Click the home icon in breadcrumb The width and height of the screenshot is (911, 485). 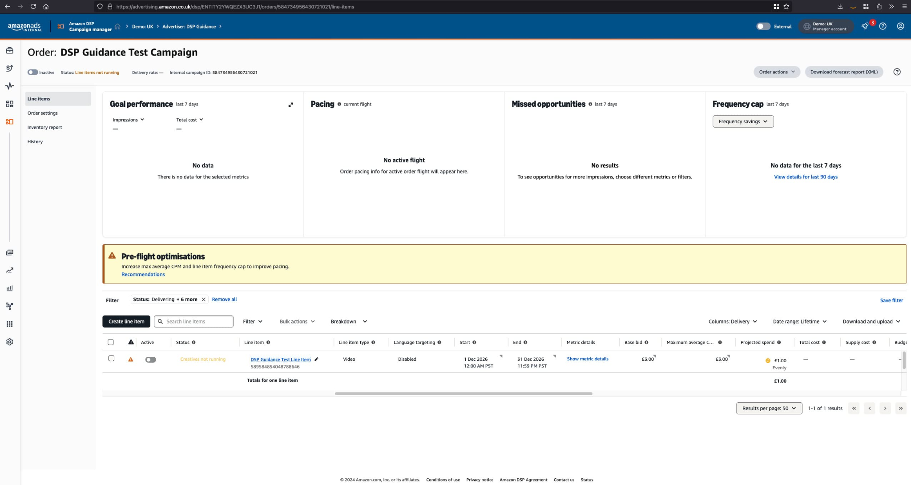[117, 26]
